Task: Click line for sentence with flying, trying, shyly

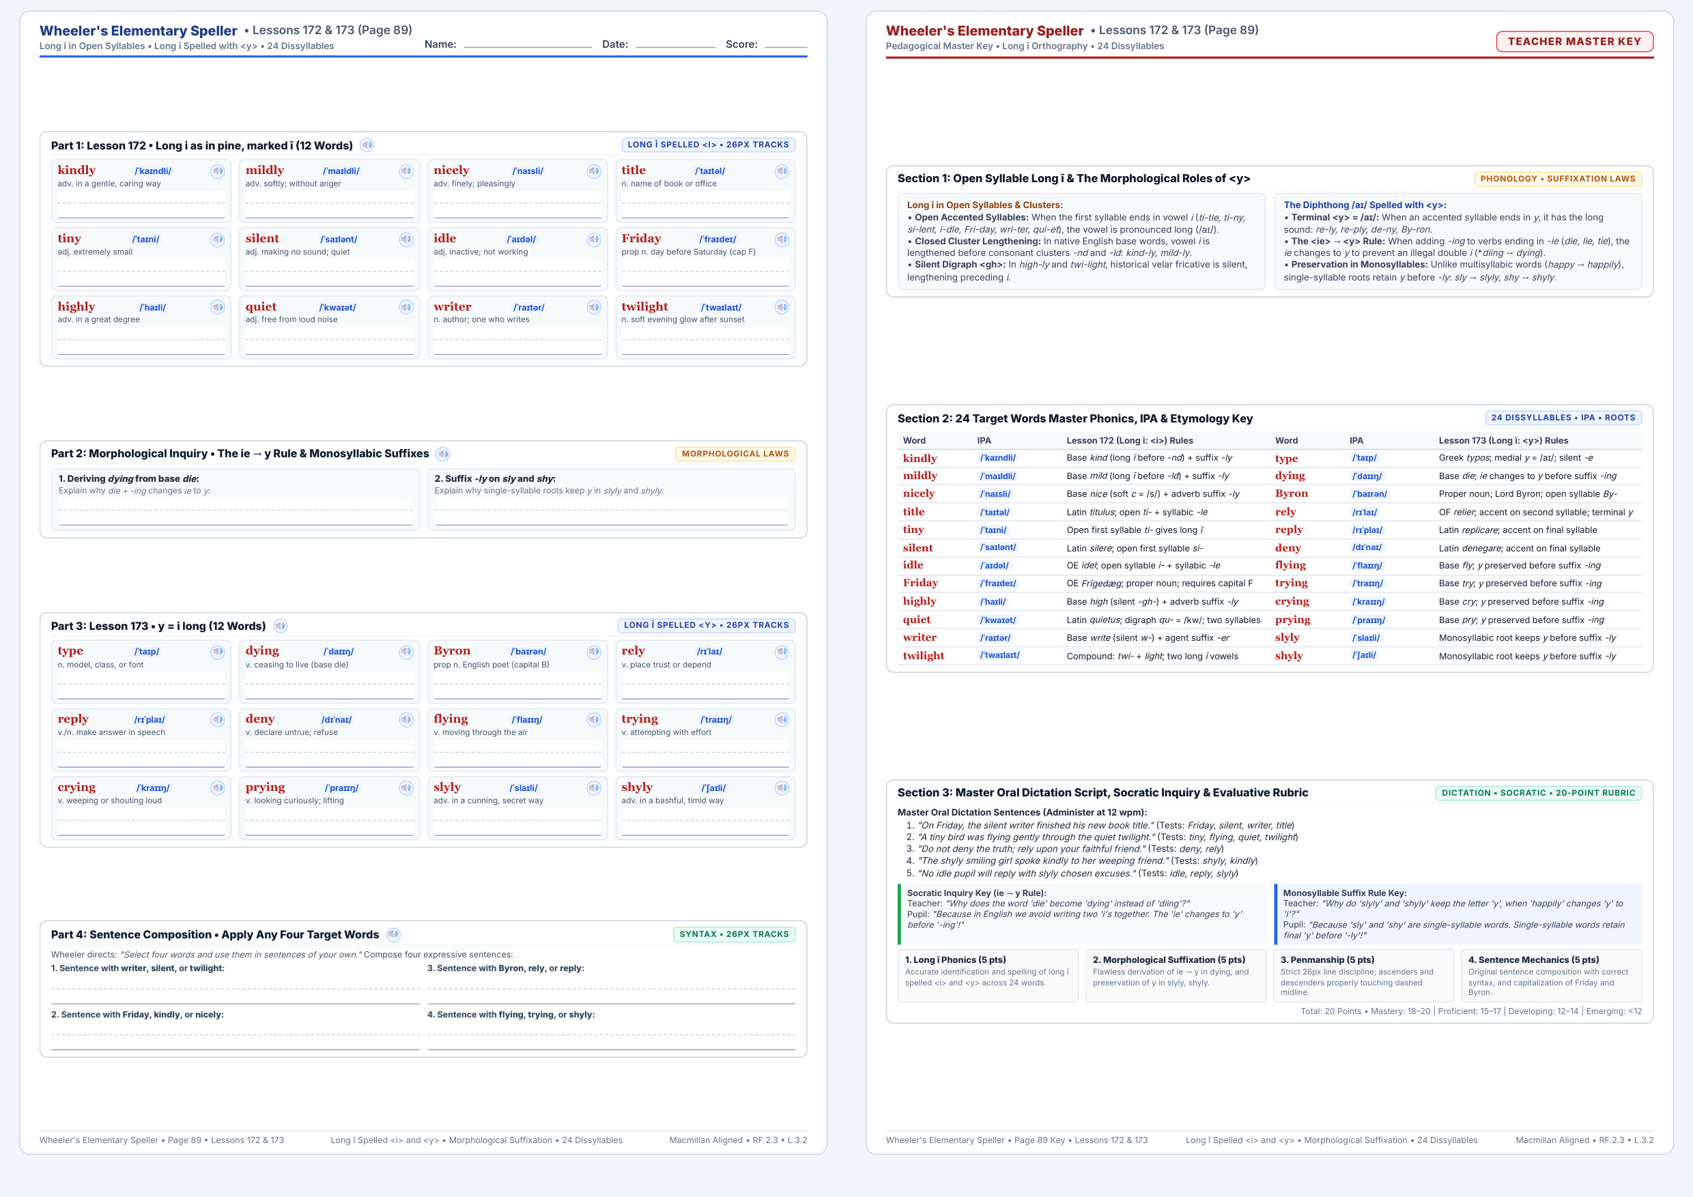Action: (x=611, y=1035)
